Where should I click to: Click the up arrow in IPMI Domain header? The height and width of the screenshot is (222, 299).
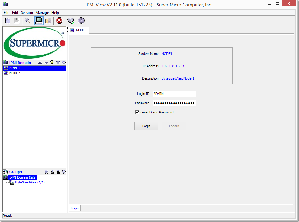pos(40,63)
